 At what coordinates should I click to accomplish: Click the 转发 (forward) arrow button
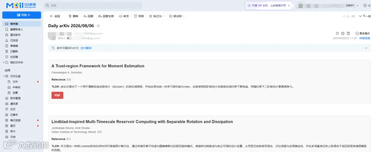[124, 16]
